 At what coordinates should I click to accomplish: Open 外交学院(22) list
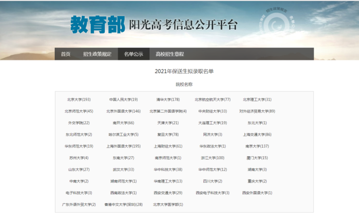[x=79, y=123]
